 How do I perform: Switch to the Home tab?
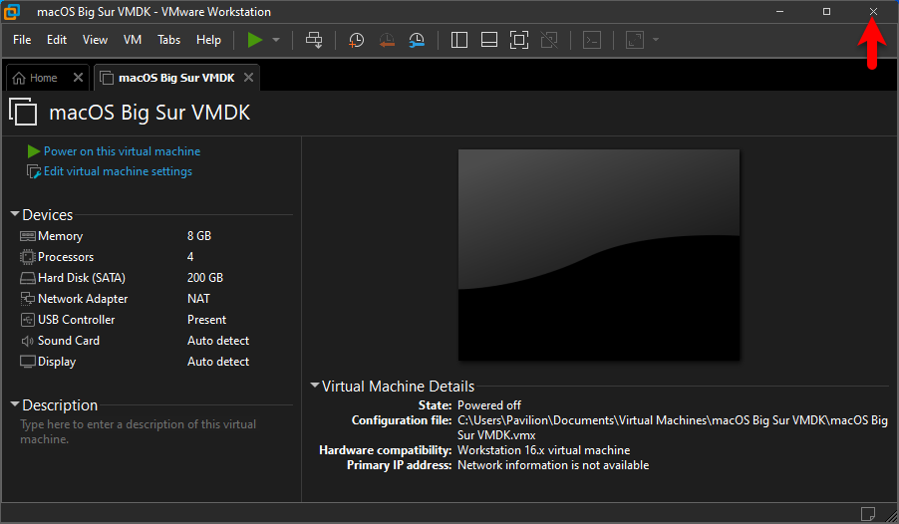pos(43,78)
